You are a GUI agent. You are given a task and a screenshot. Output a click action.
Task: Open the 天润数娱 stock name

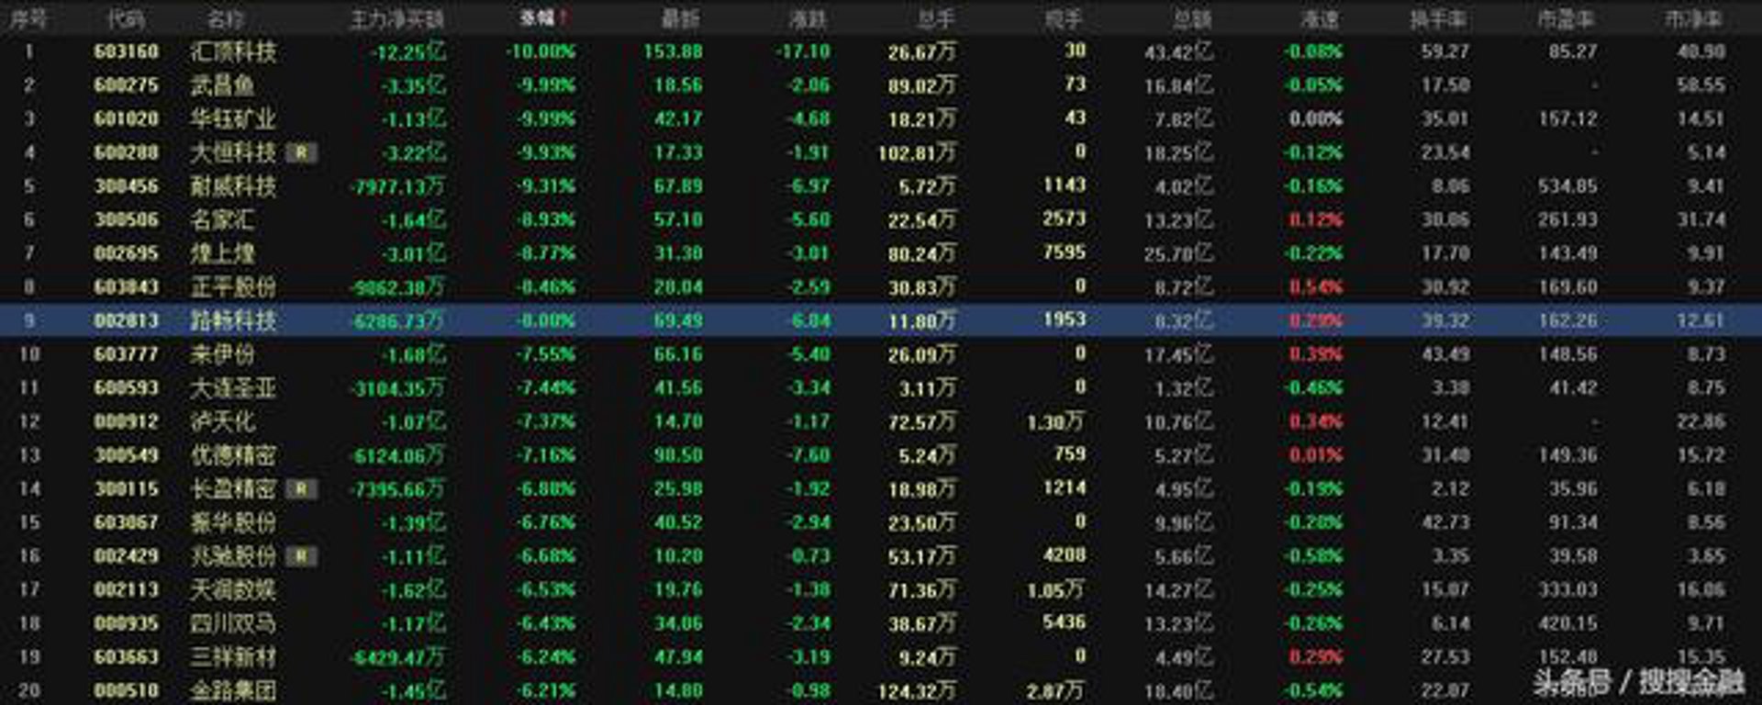[233, 590]
